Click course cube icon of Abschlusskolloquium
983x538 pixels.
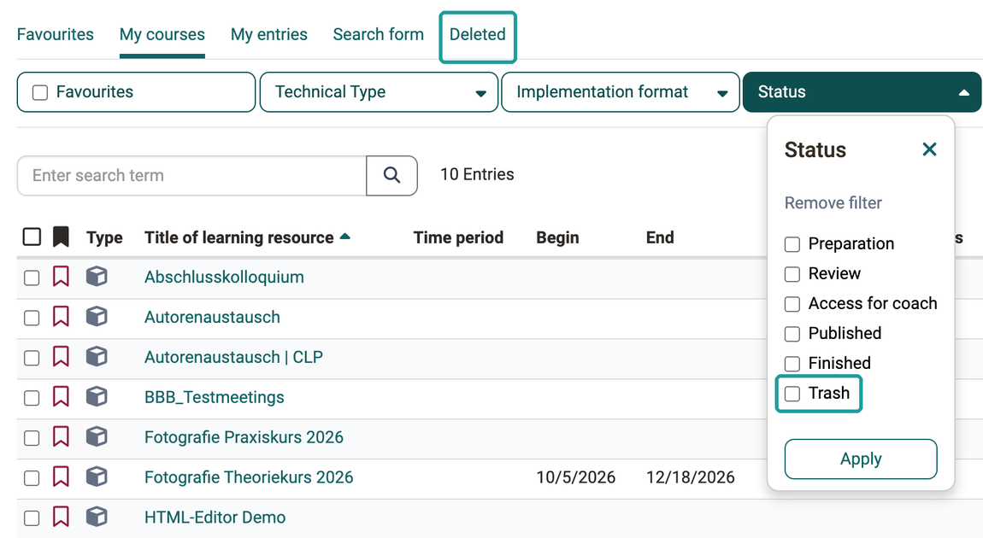97,276
